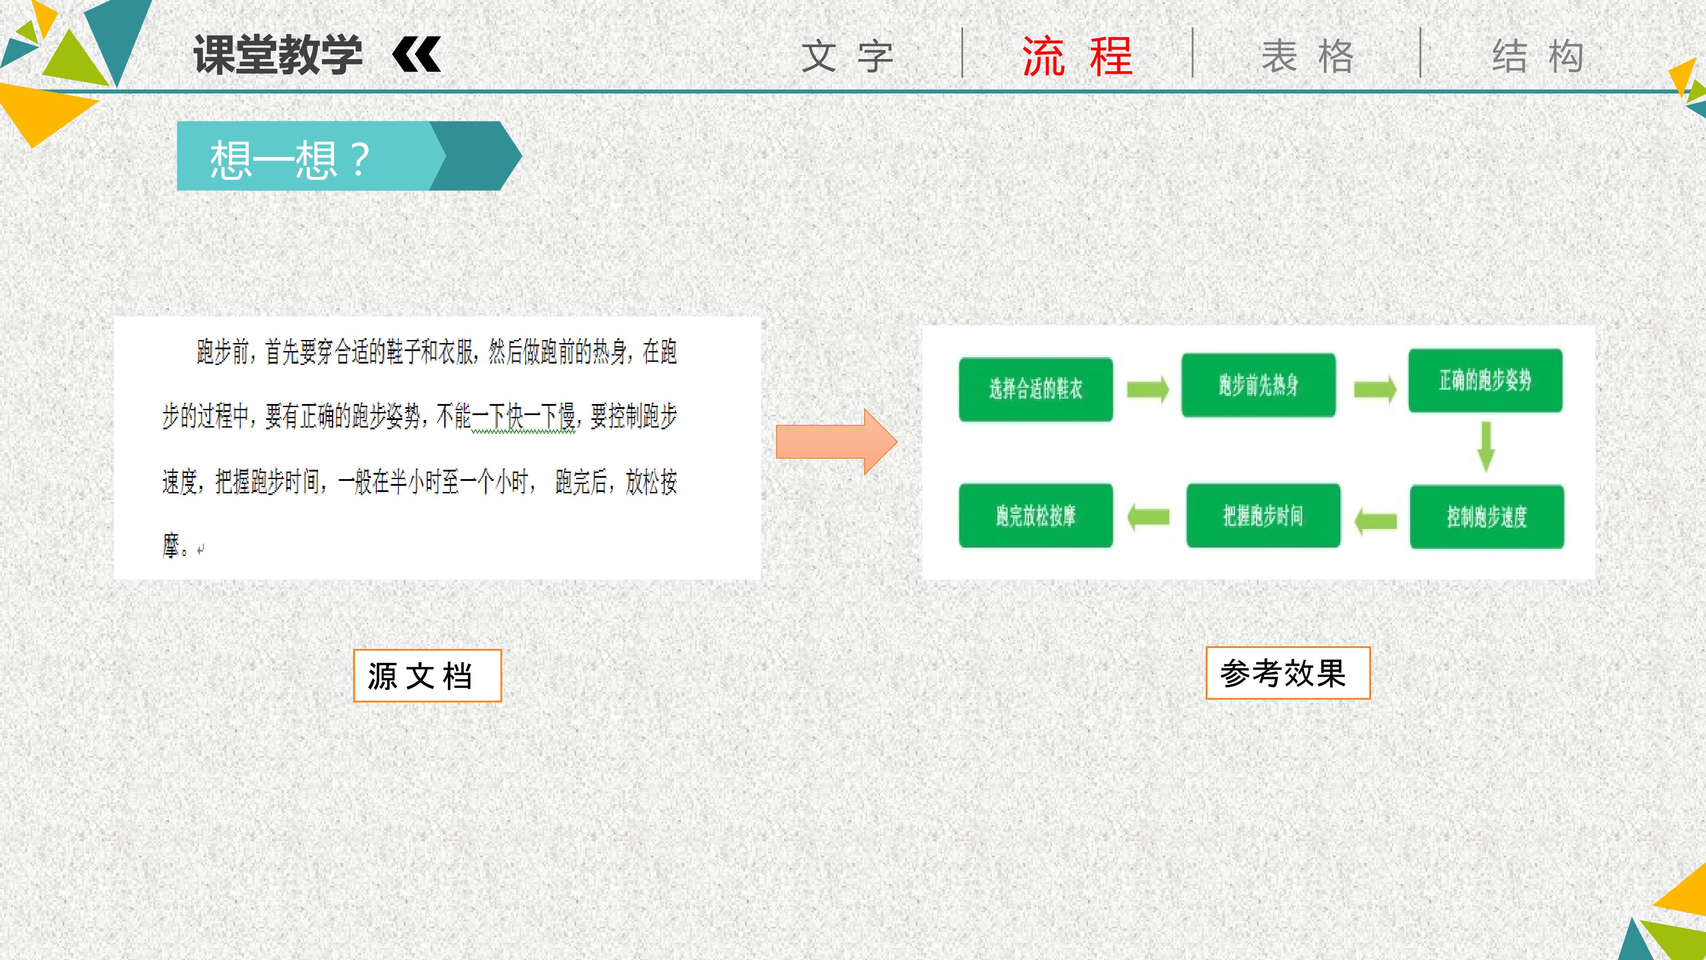Go to the 结构 tab
This screenshot has width=1706, height=960.
click(1538, 56)
